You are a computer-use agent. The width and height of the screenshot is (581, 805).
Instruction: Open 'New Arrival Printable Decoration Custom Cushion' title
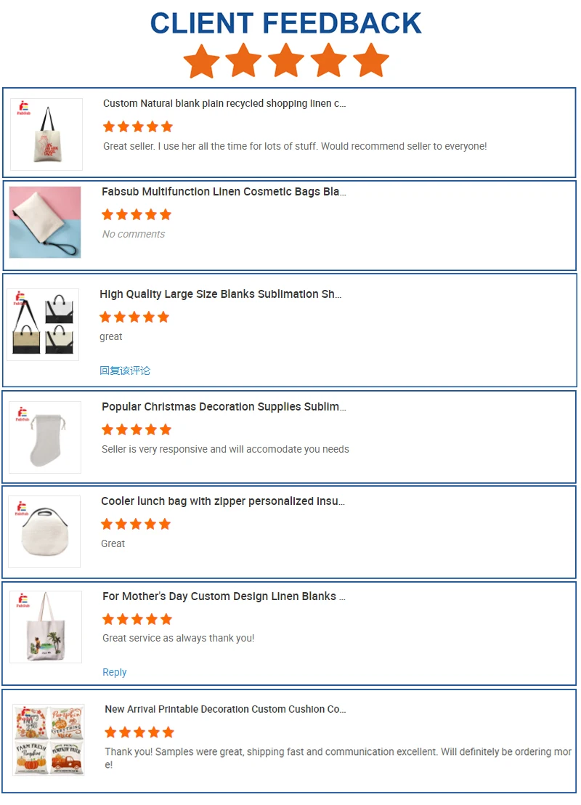click(x=225, y=709)
